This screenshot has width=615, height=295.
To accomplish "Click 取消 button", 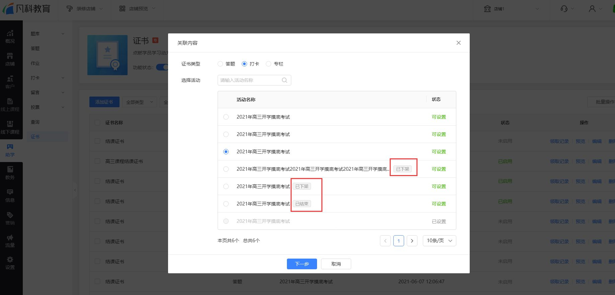I will coord(336,264).
